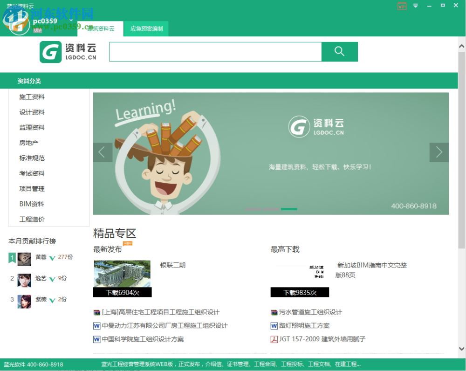Screen dimensions: 466x371
Task: Click the document icon beside 污水管道施工组织设计
Action: coord(274,313)
